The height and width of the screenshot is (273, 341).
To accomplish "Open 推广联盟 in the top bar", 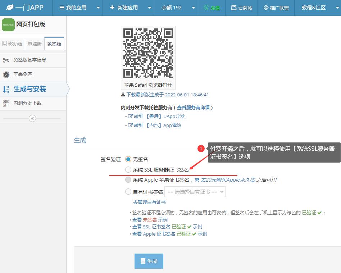I will (x=276, y=8).
